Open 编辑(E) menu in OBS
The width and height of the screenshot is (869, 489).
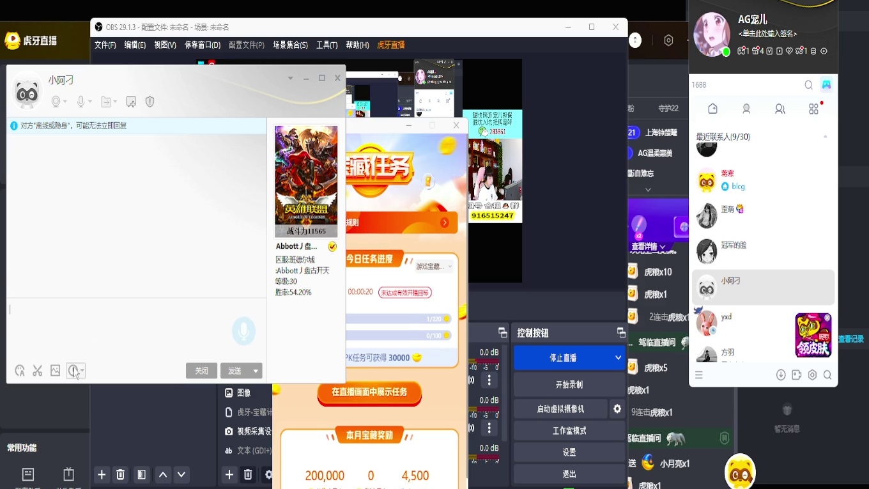(135, 45)
